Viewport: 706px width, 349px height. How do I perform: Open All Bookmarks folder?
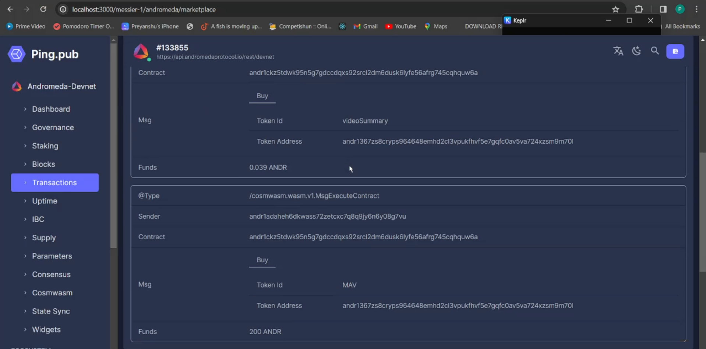coord(682,26)
